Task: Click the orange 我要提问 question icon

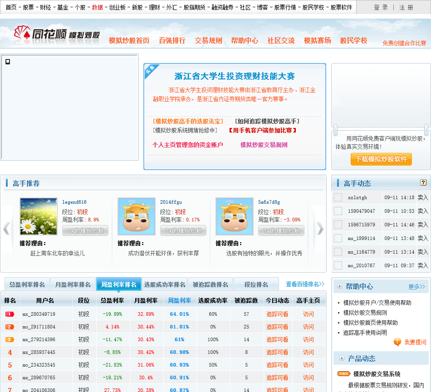Action: [x=397, y=342]
